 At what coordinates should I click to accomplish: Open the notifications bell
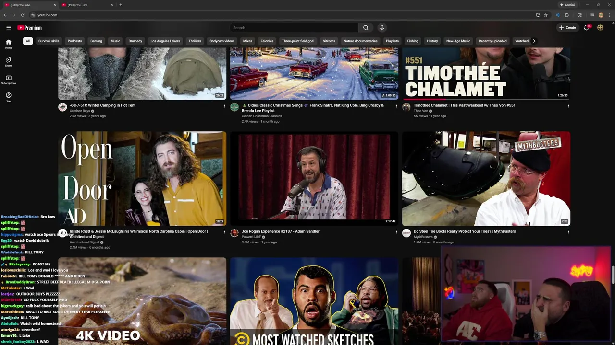tap(586, 28)
